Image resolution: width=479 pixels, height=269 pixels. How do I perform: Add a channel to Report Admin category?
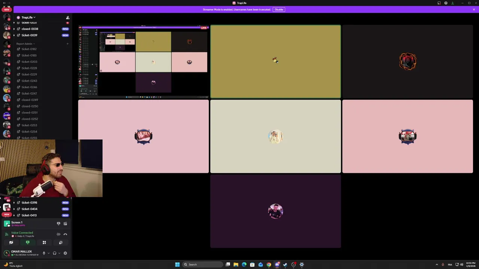pyautogui.click(x=67, y=44)
